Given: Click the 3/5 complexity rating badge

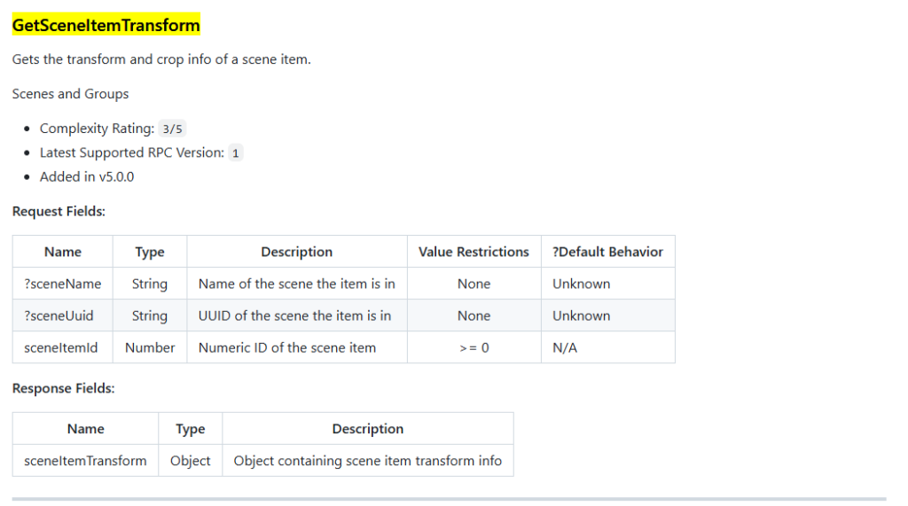Looking at the screenshot, I should (172, 129).
